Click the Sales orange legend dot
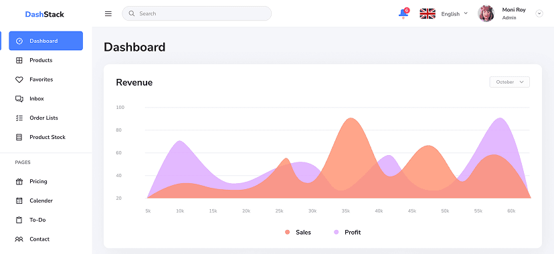Image resolution: width=554 pixels, height=254 pixels. tap(287, 232)
